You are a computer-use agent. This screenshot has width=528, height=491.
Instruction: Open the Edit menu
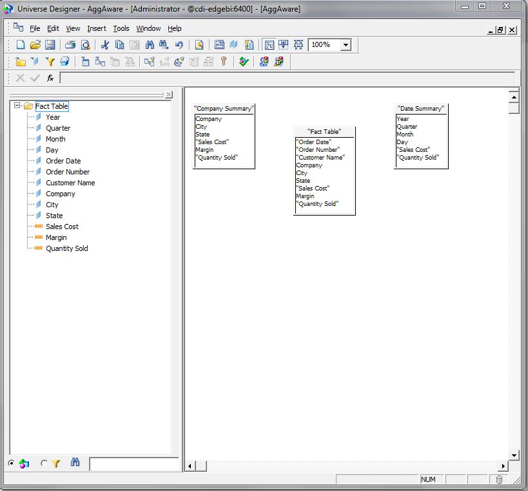pos(53,28)
